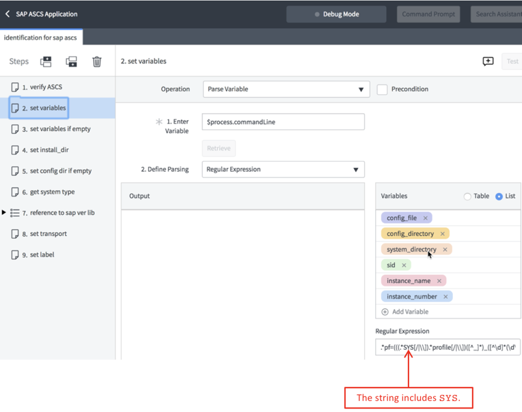Viewport: 522px width, 412px height.
Task: Select step 3 set variables if empty
Action: pos(56,129)
